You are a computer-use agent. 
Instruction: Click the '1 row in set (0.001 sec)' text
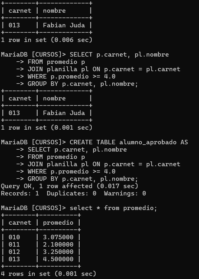(46, 127)
